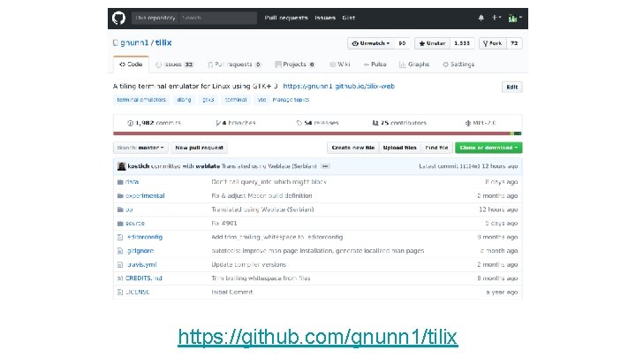Click the Unwatch dropdown button
Viewport: 636px width, 358px height.
tap(371, 43)
